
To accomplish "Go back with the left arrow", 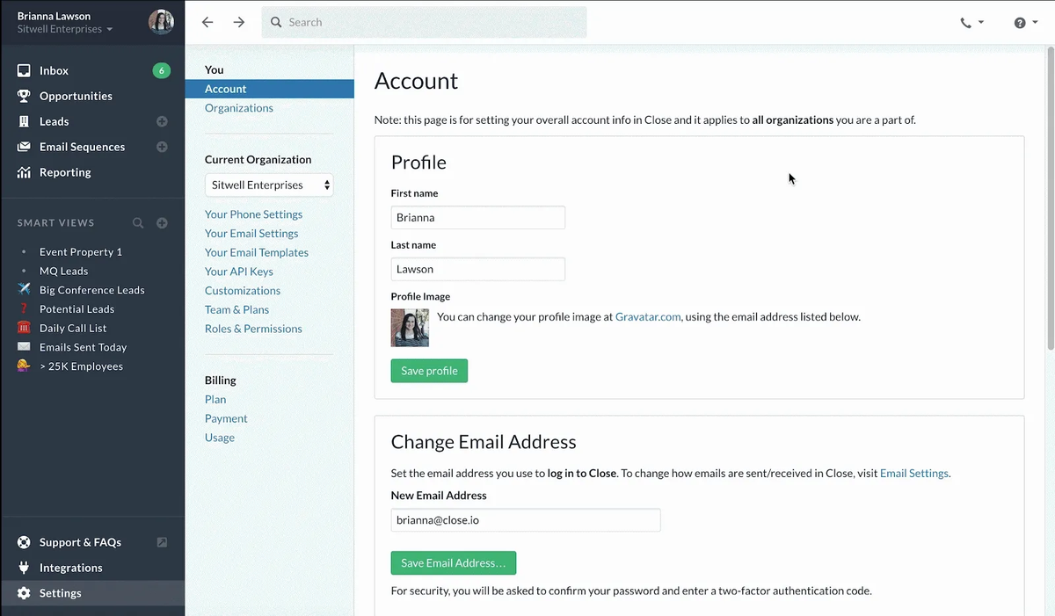I will coord(207,22).
